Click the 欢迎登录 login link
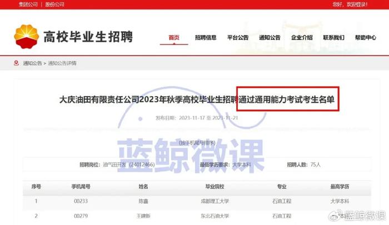 [x=357, y=4]
